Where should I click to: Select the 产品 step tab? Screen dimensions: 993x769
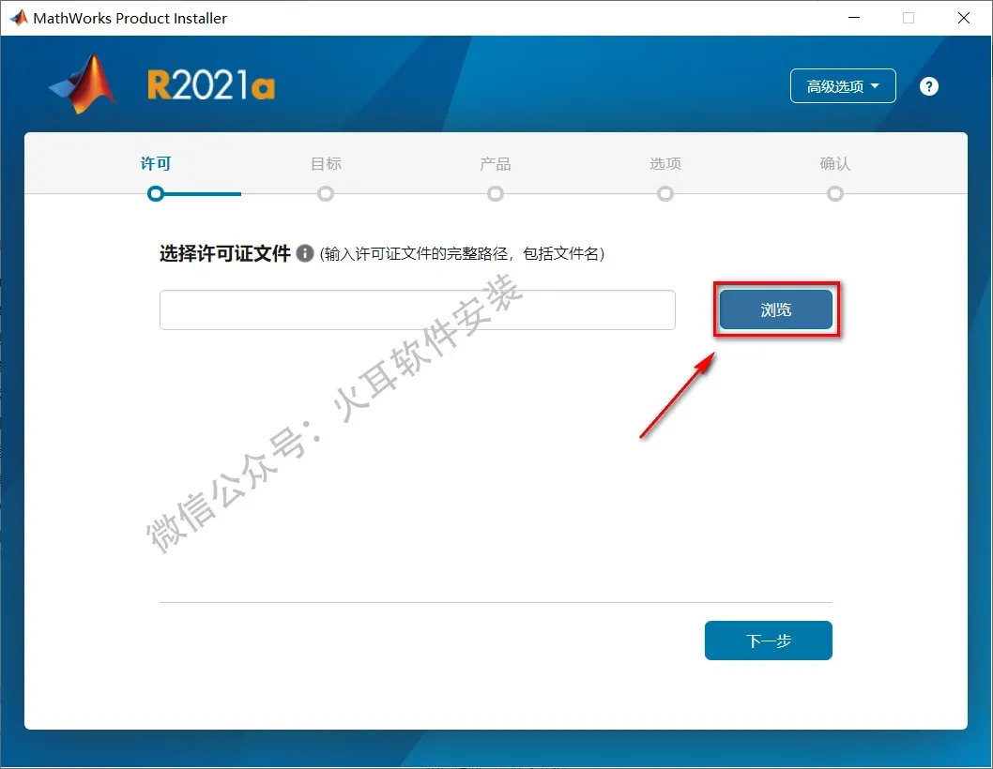(496, 164)
